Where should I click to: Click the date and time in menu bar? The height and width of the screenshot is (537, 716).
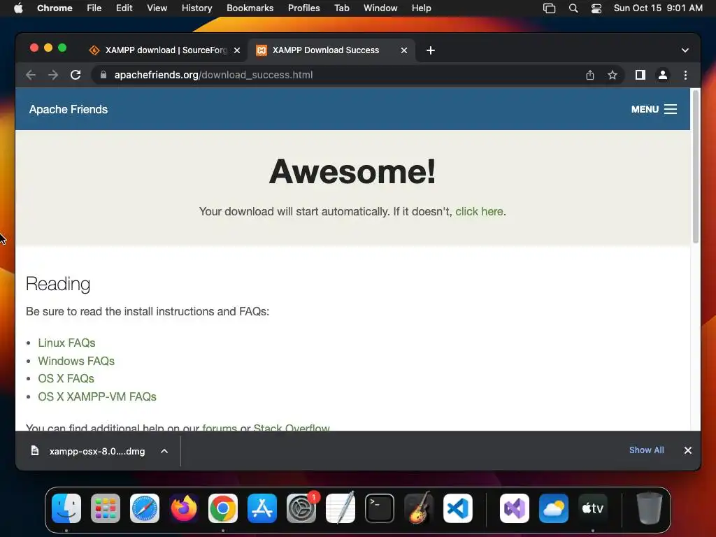(x=658, y=8)
